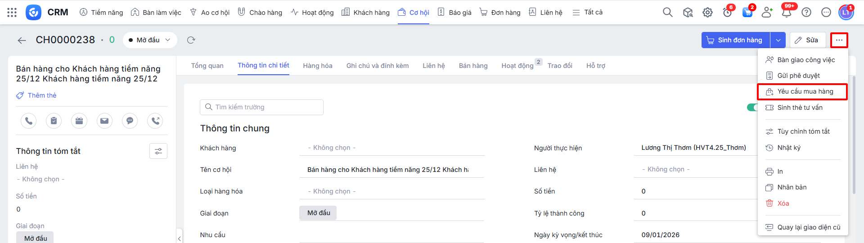This screenshot has height=243, width=864.
Task: Choose Xóa from the more menu
Action: (x=783, y=203)
